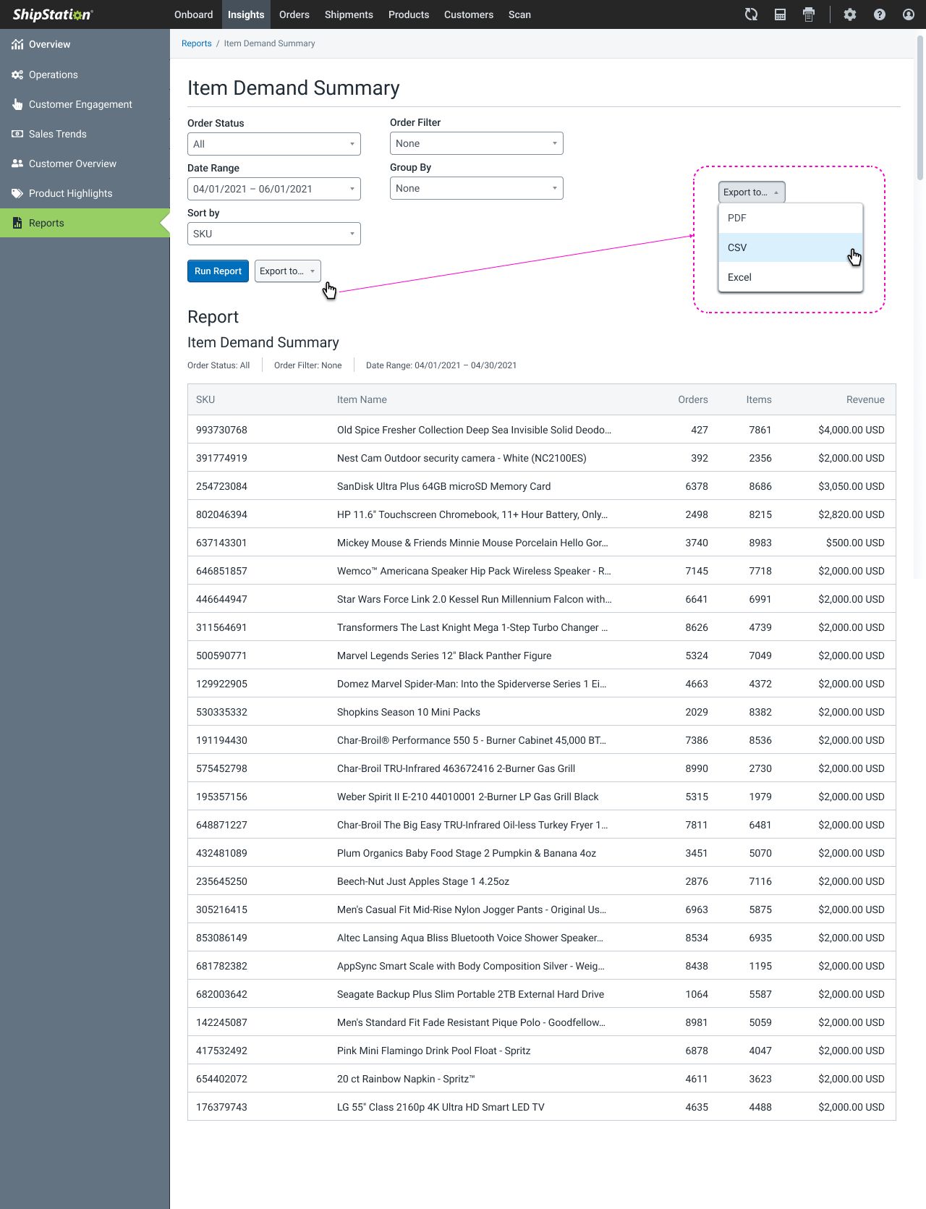Choose Excel export option
The height and width of the screenshot is (1209, 926).
click(x=791, y=277)
